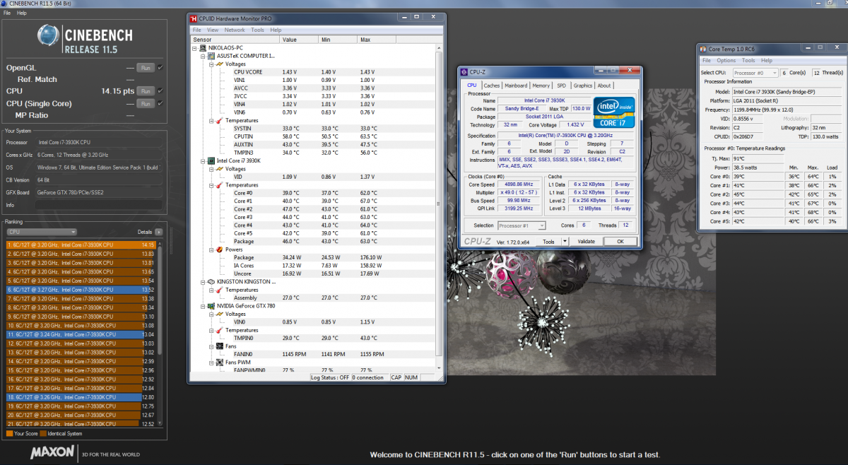Open the Tools dropdown arrow in CPU-Z
Viewport: 848px width, 465px height.
[565, 241]
